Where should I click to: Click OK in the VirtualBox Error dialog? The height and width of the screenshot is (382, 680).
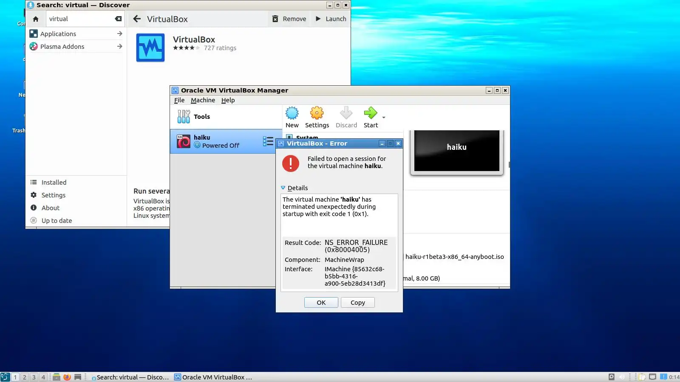321,303
